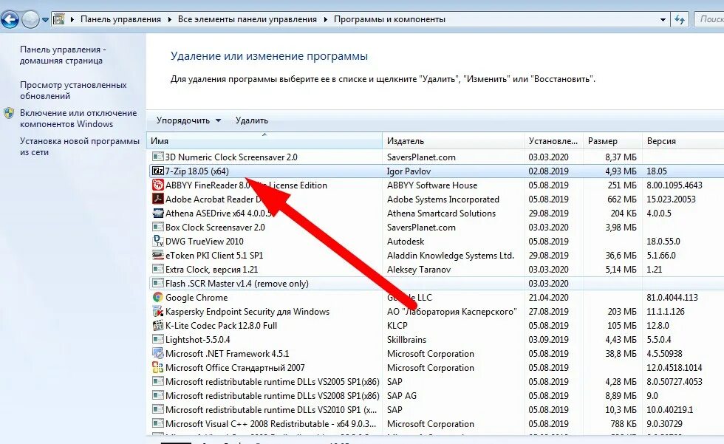
Task: Sort by the Издатель column header
Action: click(454, 141)
